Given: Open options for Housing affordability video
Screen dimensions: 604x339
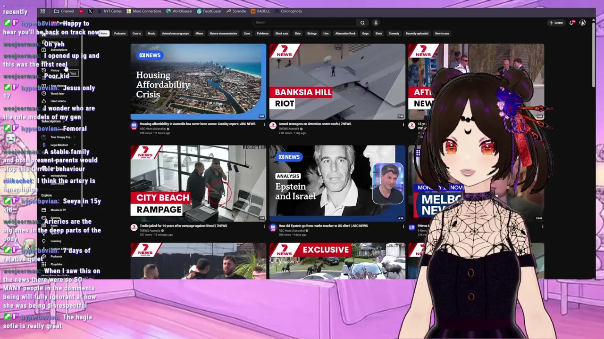Looking at the screenshot, I should (x=264, y=125).
